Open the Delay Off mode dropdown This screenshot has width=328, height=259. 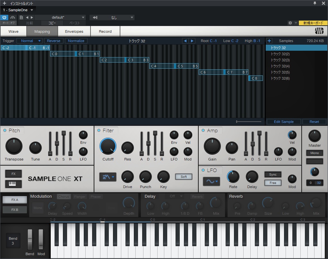point(176,196)
